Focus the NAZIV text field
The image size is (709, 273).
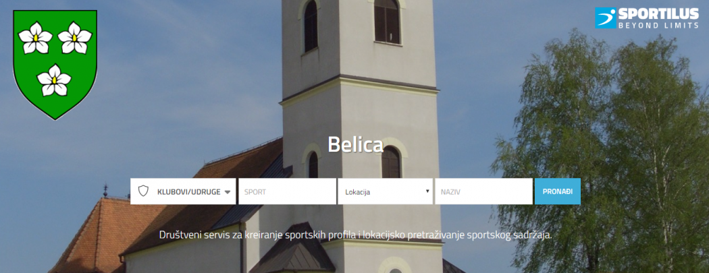pyautogui.click(x=484, y=191)
